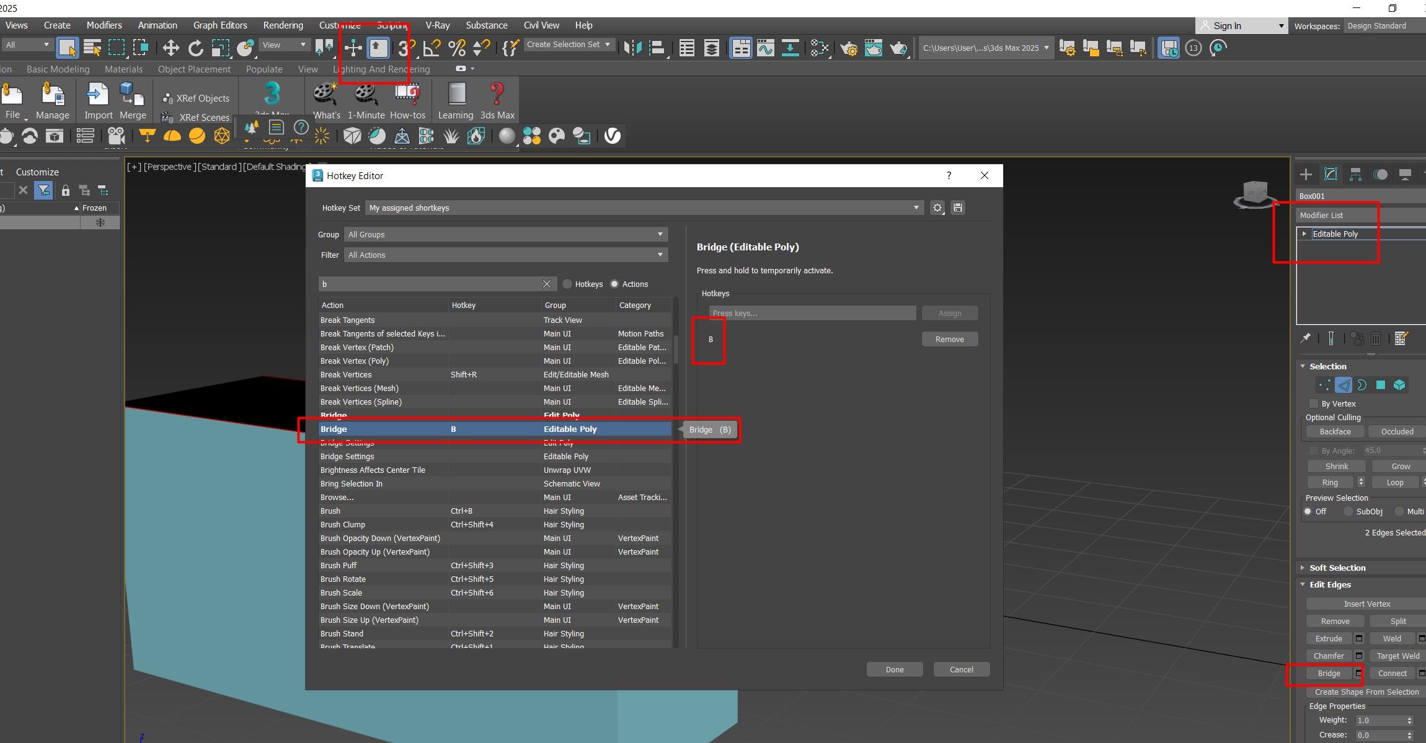Click the V-Ray logo toolbar icon
The image size is (1426, 743).
click(x=613, y=136)
